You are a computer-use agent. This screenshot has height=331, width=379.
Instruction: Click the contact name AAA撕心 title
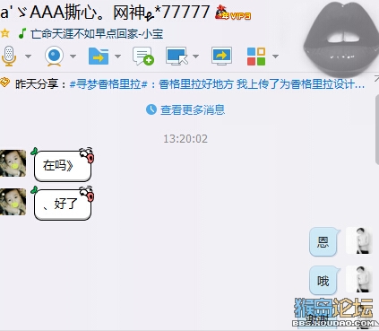click(105, 13)
